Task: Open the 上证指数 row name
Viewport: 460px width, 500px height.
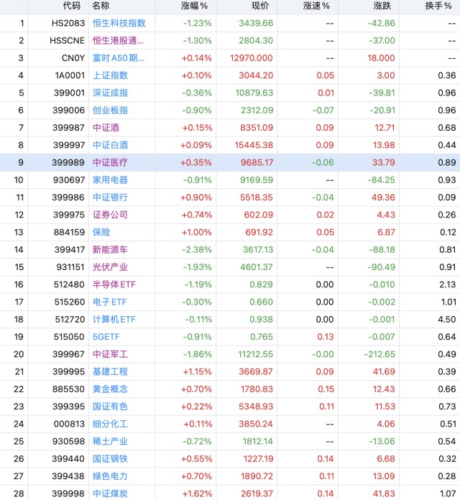Action: 110,75
